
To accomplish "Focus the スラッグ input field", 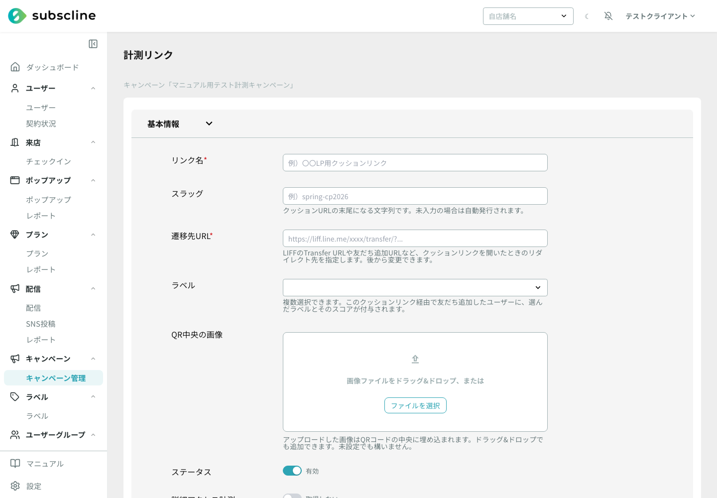I will [415, 196].
